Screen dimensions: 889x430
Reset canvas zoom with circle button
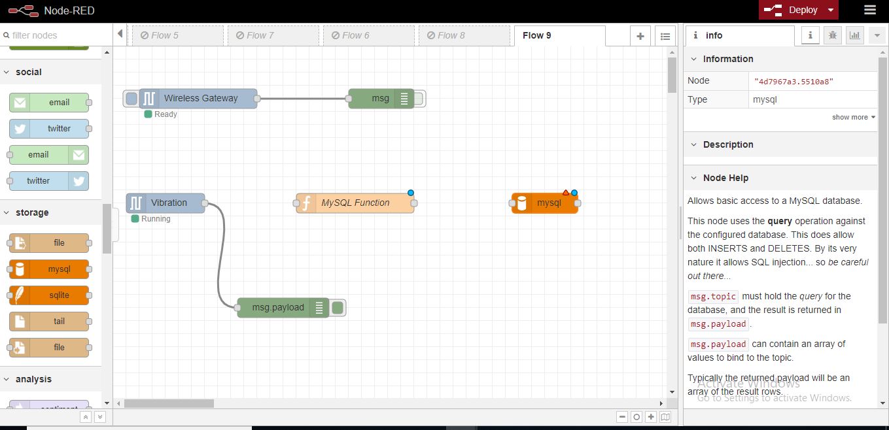(636, 417)
